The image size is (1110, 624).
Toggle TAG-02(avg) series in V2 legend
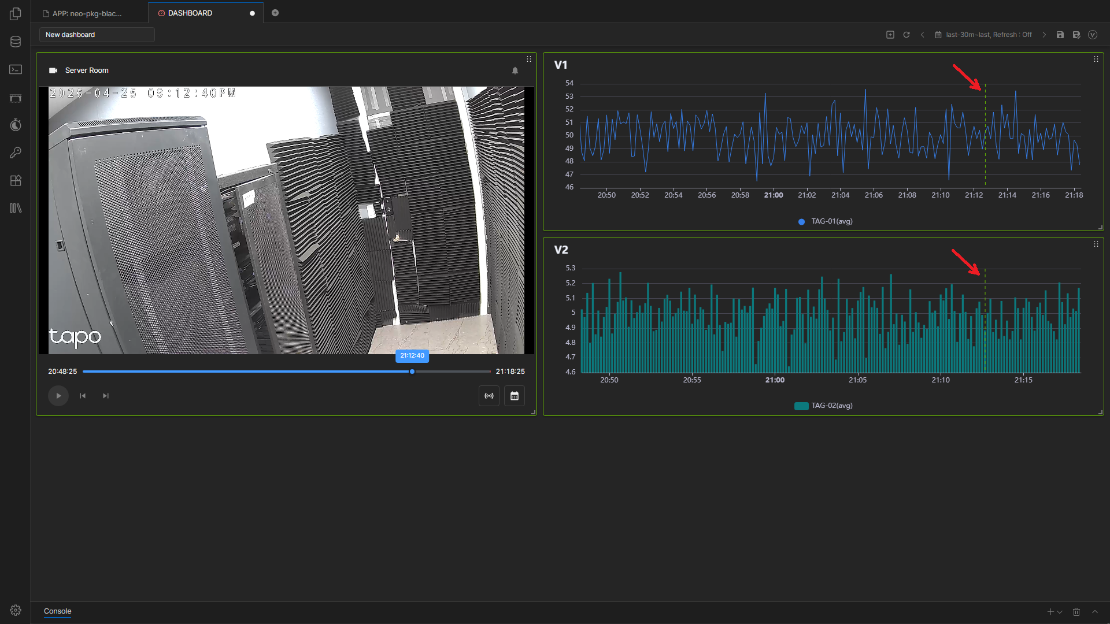click(x=824, y=406)
